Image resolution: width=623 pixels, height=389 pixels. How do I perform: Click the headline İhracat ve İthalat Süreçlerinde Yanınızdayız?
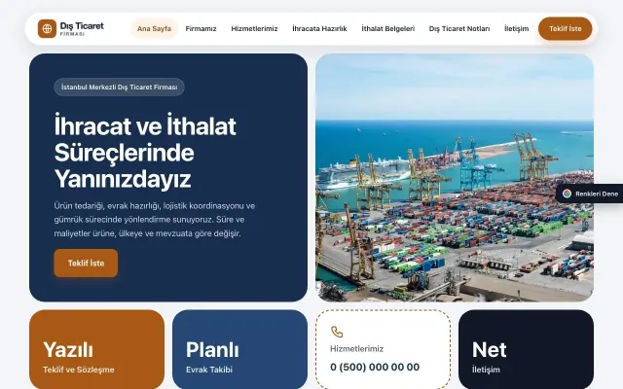click(x=145, y=152)
